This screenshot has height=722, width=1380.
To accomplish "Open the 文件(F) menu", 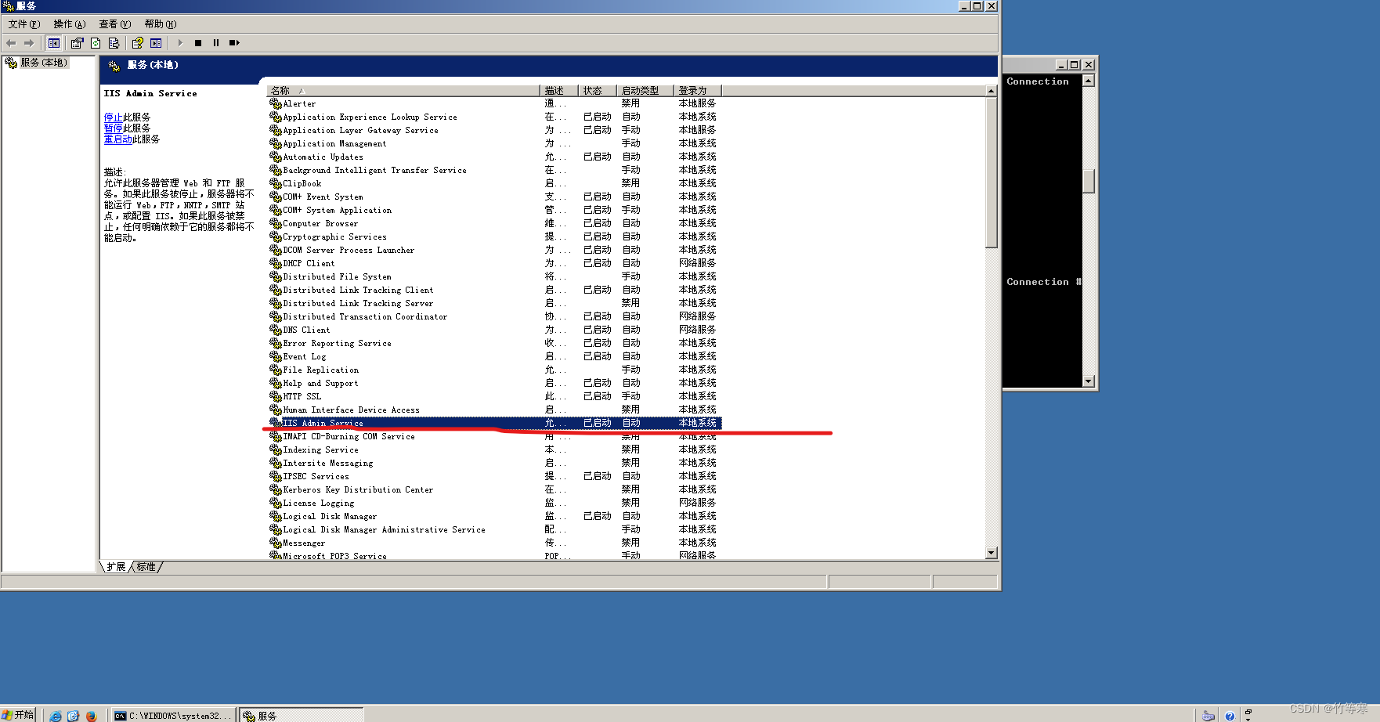I will [x=24, y=24].
